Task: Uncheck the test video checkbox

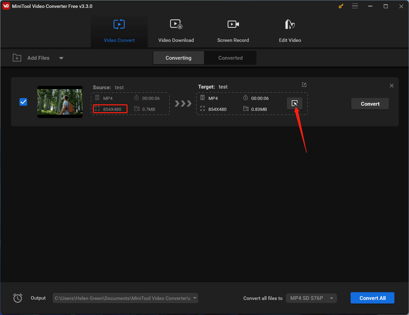Action: [x=23, y=102]
